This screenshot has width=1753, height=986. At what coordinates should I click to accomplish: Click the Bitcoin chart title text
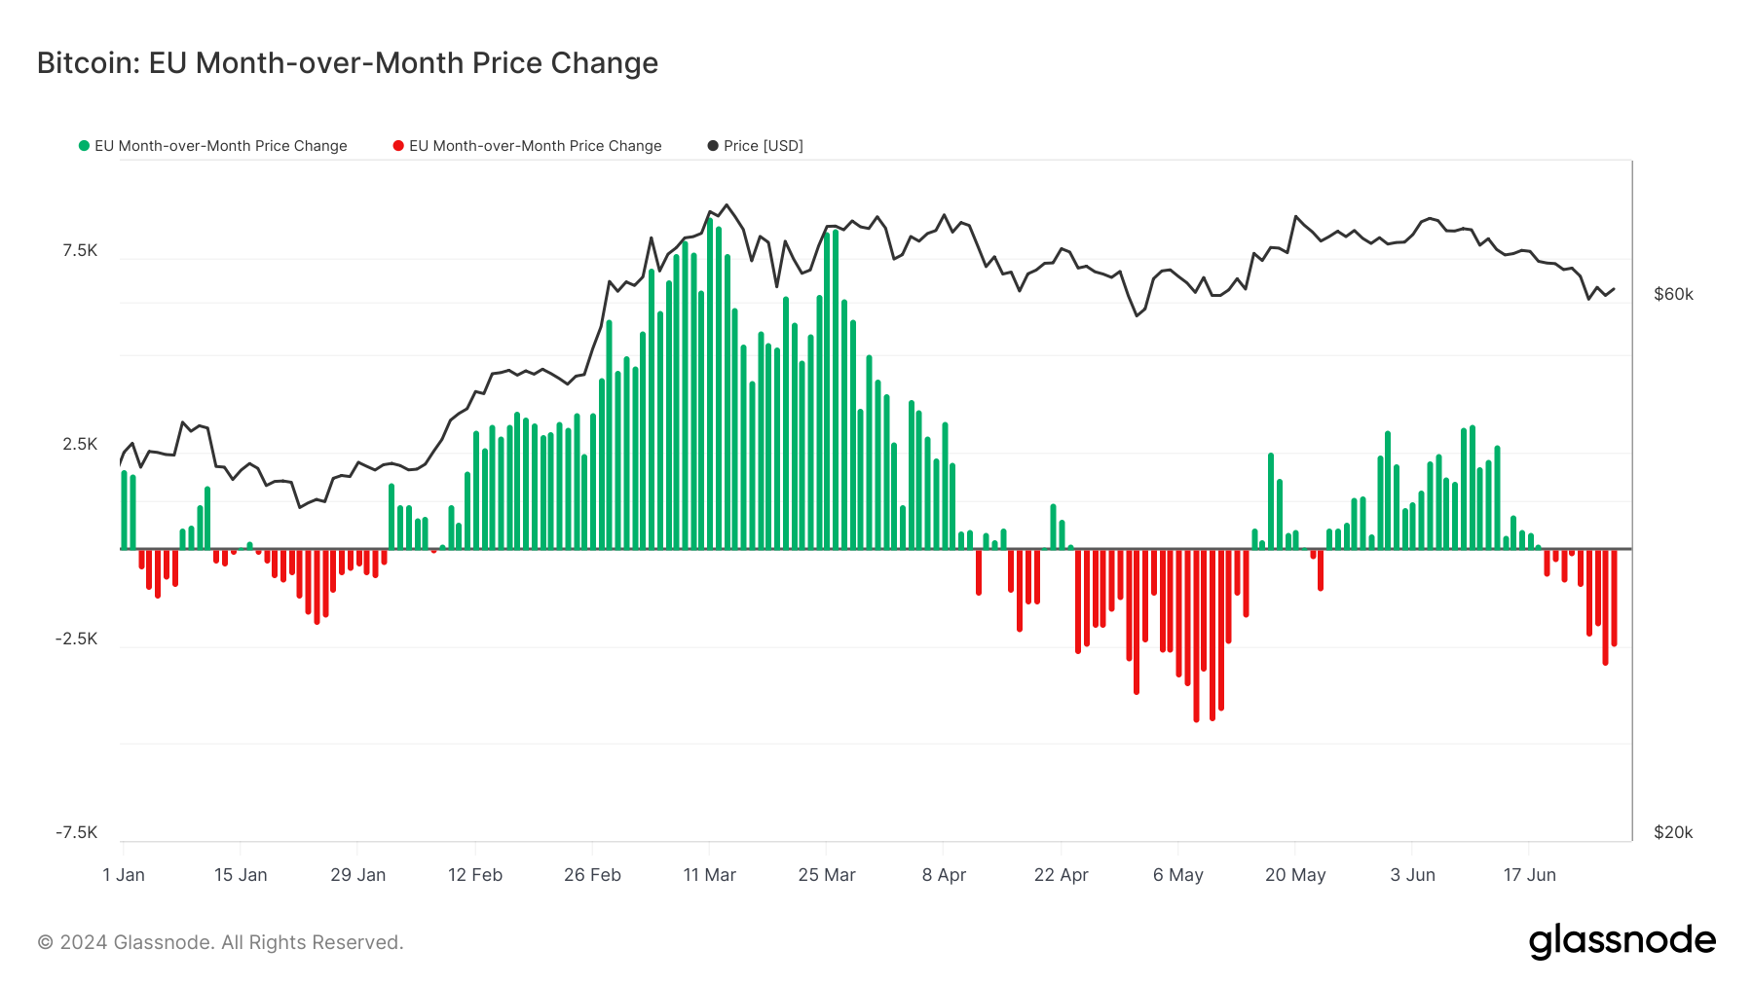click(x=348, y=63)
